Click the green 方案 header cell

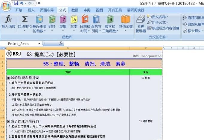coord(68,72)
